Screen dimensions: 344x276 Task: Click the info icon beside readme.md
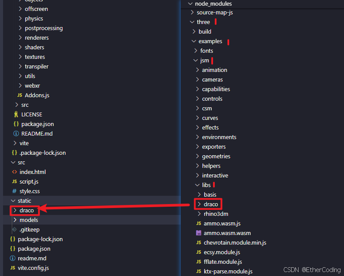point(13,258)
